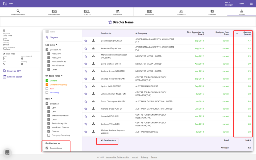Select the Person tab
The height and width of the screenshot is (160, 256).
tap(241, 12)
